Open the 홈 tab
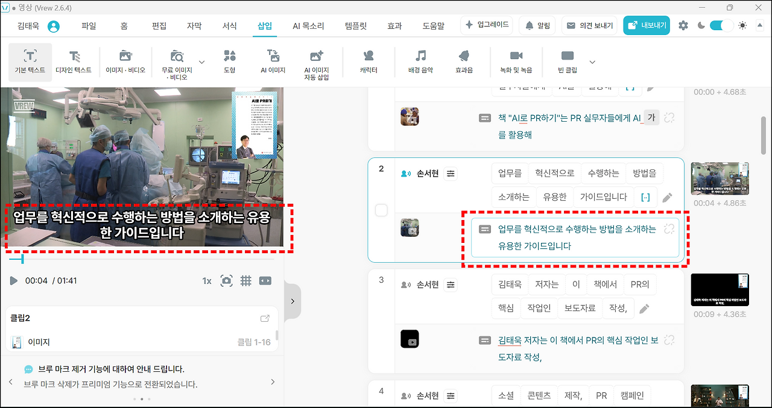 (x=124, y=26)
